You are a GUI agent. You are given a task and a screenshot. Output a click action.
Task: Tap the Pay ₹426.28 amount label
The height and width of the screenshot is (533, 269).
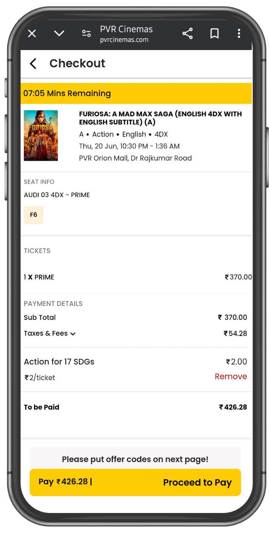point(65,482)
